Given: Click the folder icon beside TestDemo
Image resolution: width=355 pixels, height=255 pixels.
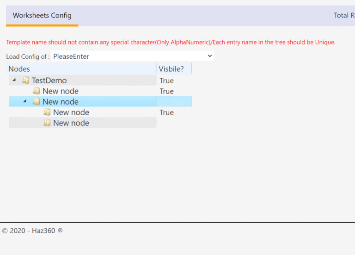Looking at the screenshot, I should [26, 81].
